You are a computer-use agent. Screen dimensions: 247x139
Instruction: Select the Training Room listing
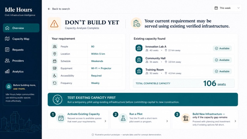(x=184, y=71)
